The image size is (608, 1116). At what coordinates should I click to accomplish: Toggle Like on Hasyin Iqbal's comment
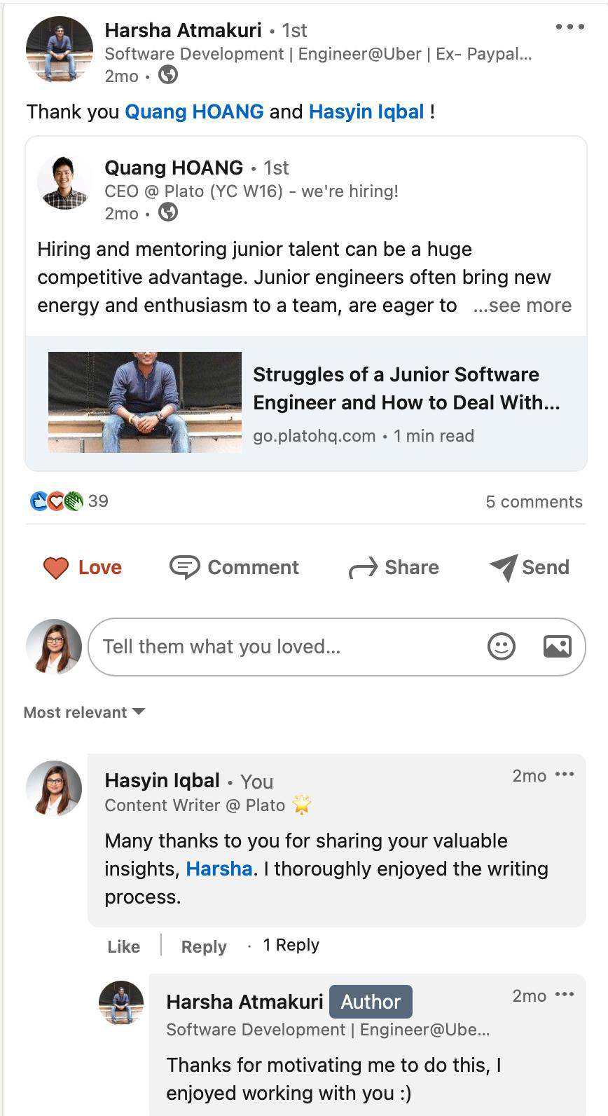(x=123, y=946)
